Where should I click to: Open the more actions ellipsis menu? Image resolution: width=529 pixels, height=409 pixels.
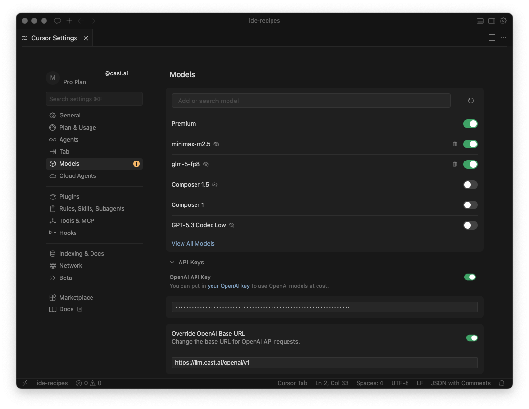[x=503, y=37]
